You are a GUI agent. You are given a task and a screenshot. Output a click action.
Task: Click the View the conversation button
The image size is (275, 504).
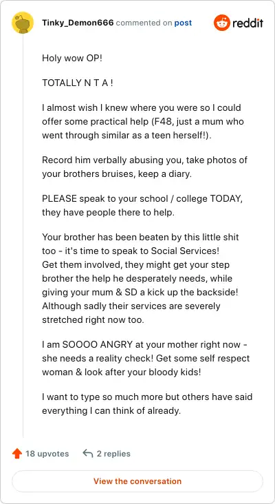click(x=137, y=481)
